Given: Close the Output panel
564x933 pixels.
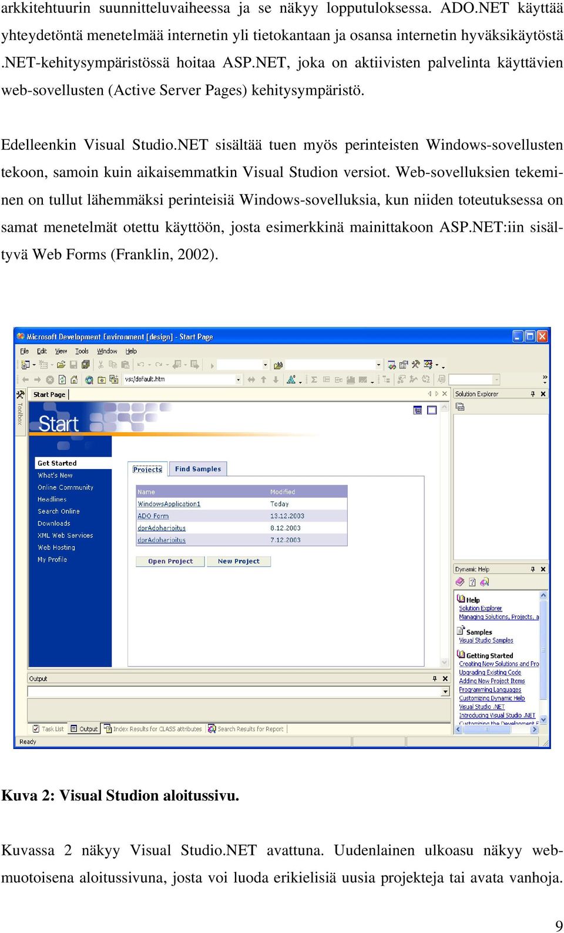Looking at the screenshot, I should [445, 678].
